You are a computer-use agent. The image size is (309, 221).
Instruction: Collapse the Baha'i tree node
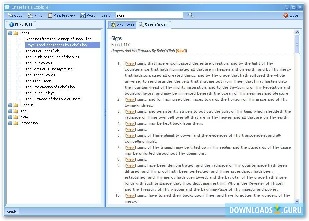pos(10,33)
